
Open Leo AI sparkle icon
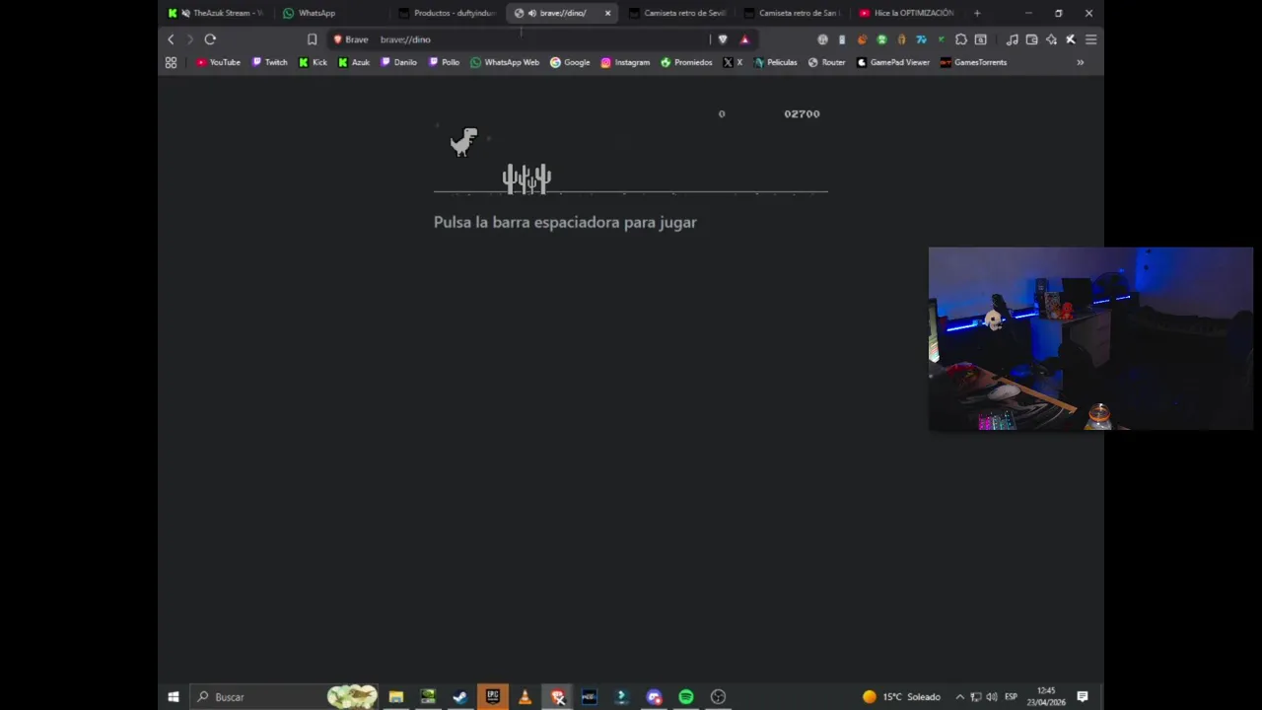click(x=1051, y=39)
